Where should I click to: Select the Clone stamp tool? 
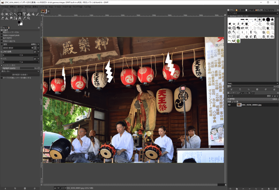point(7,18)
